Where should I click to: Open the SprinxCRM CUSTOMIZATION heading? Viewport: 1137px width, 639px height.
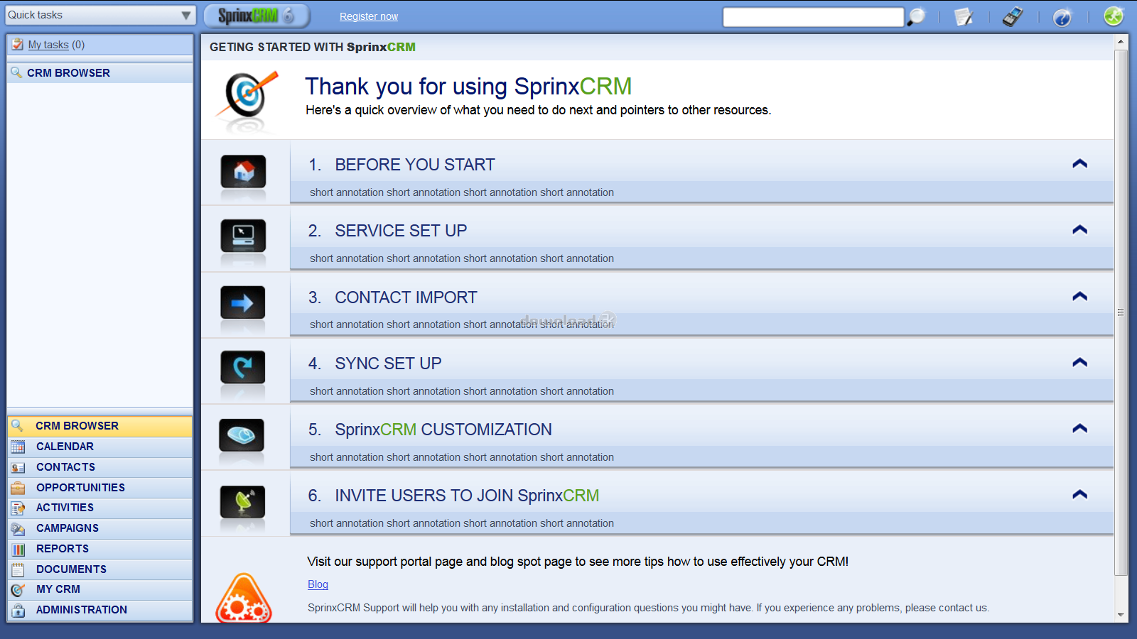443,430
